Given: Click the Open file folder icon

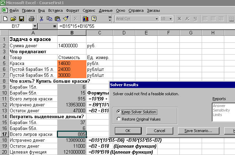Looking at the screenshot, I should (14, 18).
